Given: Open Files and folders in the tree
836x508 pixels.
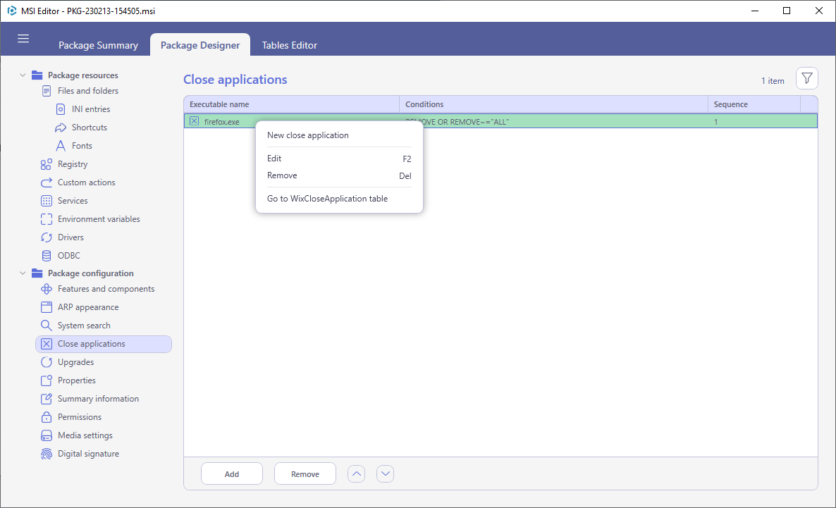Looking at the screenshot, I should point(88,91).
